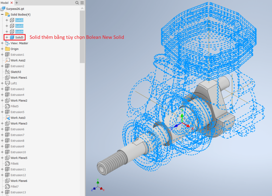Close the Model browser tab
Viewport: 272px width, 196px height.
coord(11,3)
